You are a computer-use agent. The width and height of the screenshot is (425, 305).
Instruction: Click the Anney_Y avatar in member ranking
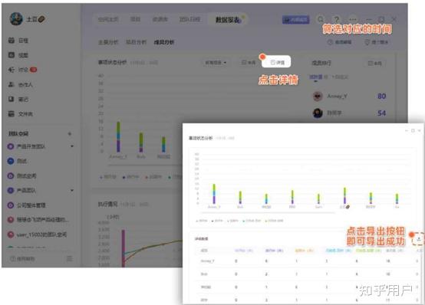coord(318,96)
